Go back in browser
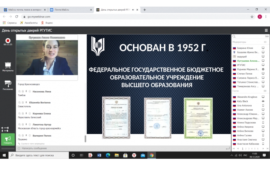This screenshot has width=270, height=169. [x=4, y=17]
